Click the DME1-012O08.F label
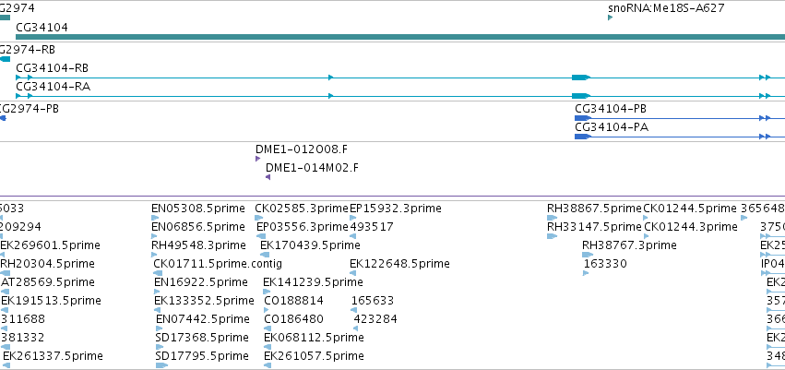The height and width of the screenshot is (370, 785). pyautogui.click(x=302, y=149)
